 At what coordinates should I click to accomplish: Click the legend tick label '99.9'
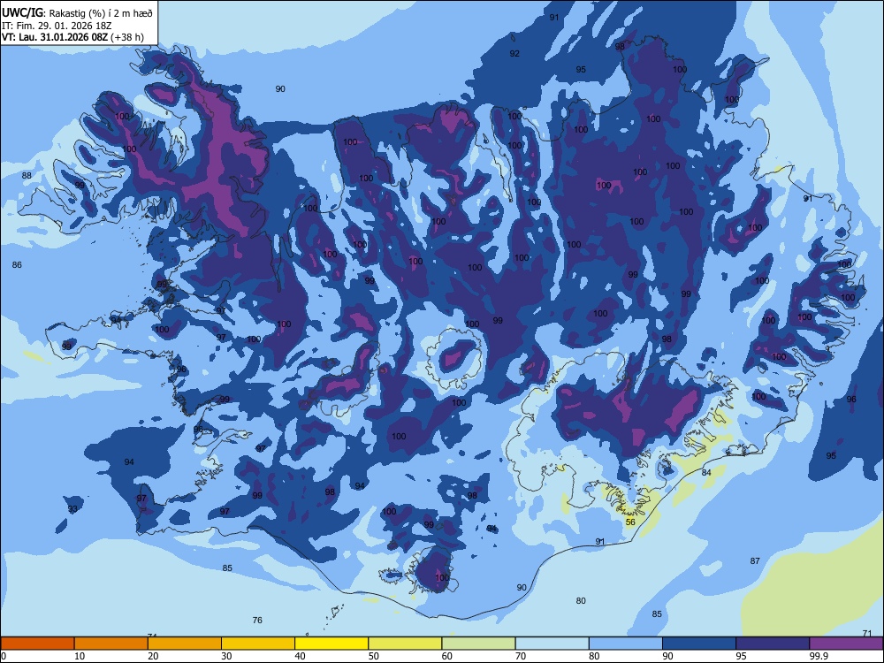(819, 656)
